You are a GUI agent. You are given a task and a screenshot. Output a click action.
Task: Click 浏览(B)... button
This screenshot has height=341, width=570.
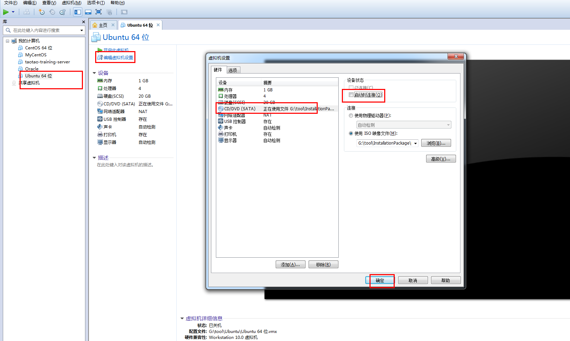point(436,143)
